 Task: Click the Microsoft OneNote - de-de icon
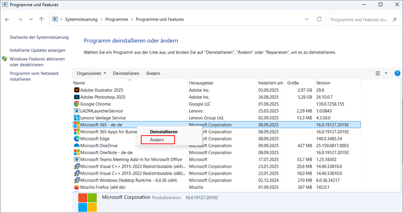(77, 153)
